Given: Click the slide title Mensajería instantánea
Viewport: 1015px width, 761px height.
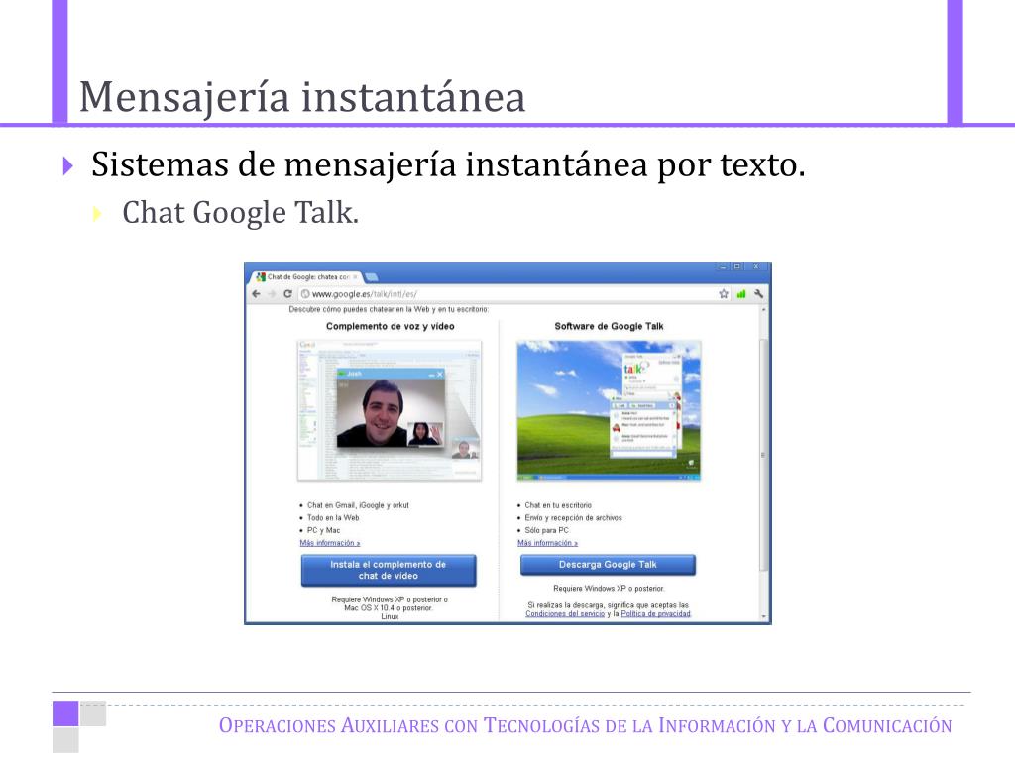Looking at the screenshot, I should (302, 97).
